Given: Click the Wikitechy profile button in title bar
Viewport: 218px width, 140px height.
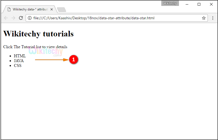Looking at the screenshot, I should (170, 3).
